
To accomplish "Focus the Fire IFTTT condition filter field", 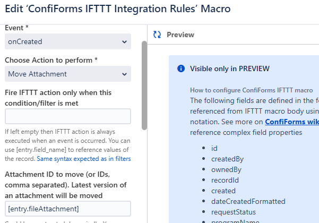I will click(68, 116).
